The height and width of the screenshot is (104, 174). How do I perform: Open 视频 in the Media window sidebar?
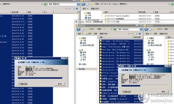pos(151,52)
